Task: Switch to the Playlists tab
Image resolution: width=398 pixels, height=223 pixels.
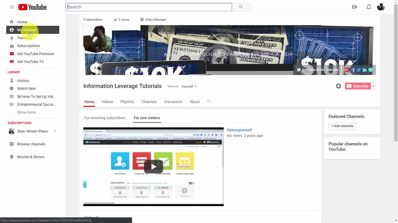Action: coord(127,102)
